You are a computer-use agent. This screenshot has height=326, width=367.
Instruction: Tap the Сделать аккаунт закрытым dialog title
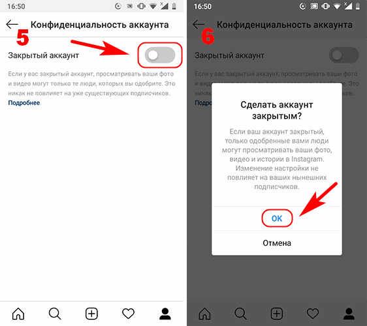coord(277,110)
